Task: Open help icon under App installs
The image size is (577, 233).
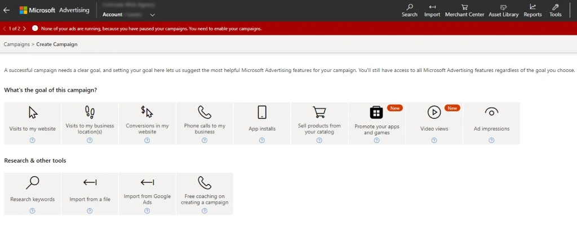Action: [262, 140]
